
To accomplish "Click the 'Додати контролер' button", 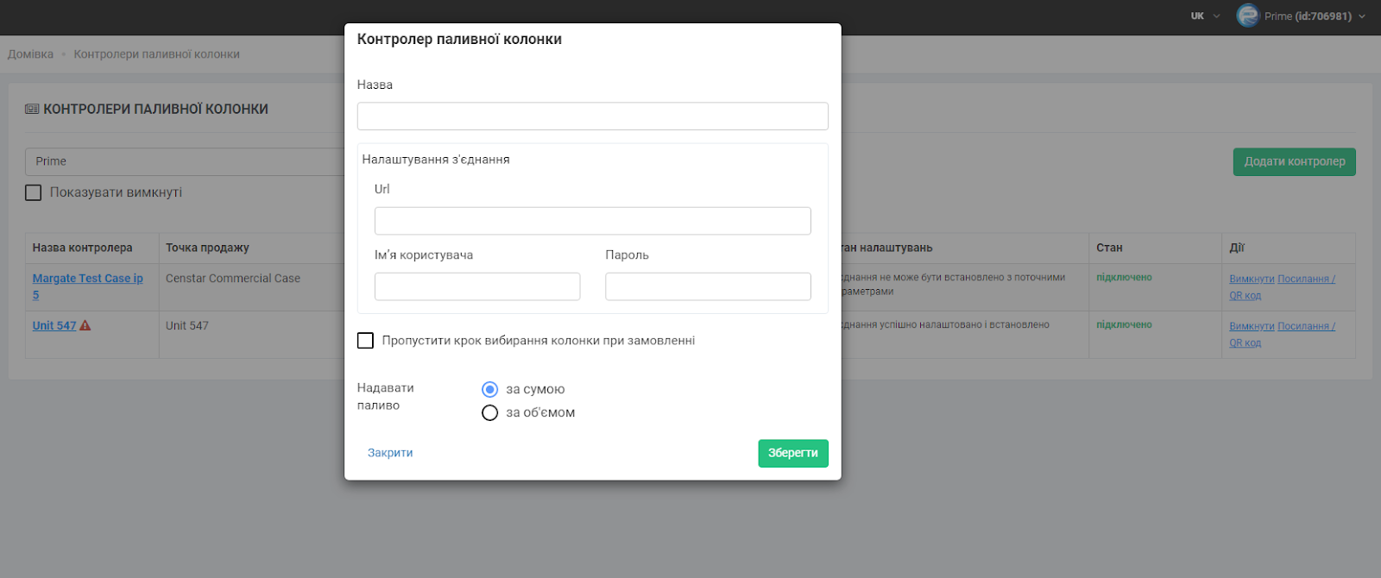I will 1294,161.
